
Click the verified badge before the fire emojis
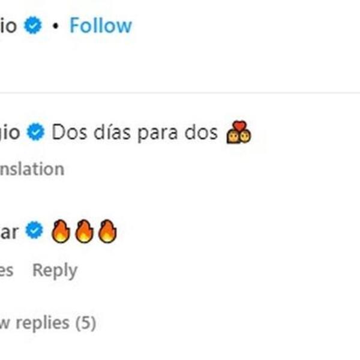35,231
